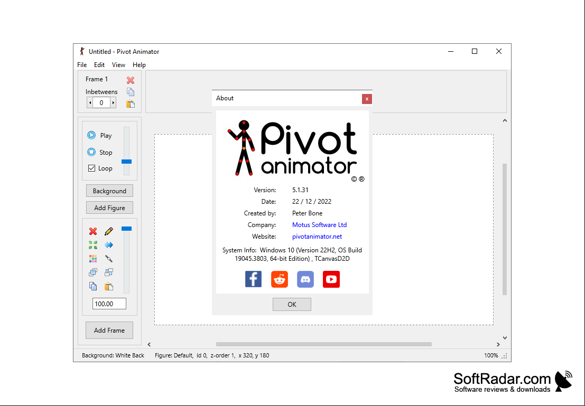
Task: Click the 100% zoom status text
Action: pyautogui.click(x=491, y=355)
